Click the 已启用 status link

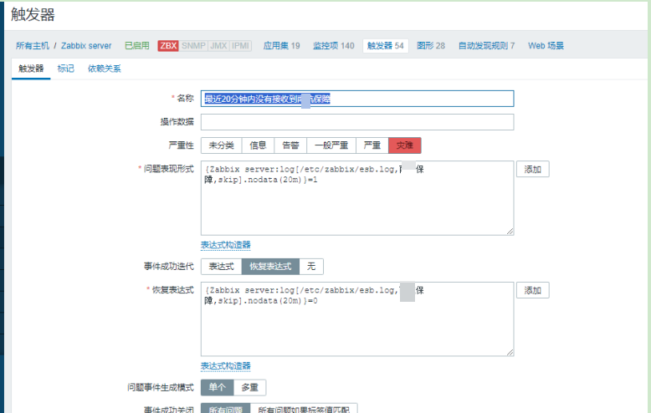coord(137,46)
